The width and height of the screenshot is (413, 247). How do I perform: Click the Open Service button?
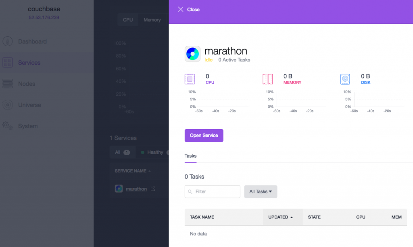[204, 136]
